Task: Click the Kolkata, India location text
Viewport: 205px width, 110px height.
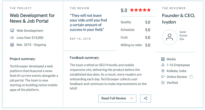Action: (177, 71)
